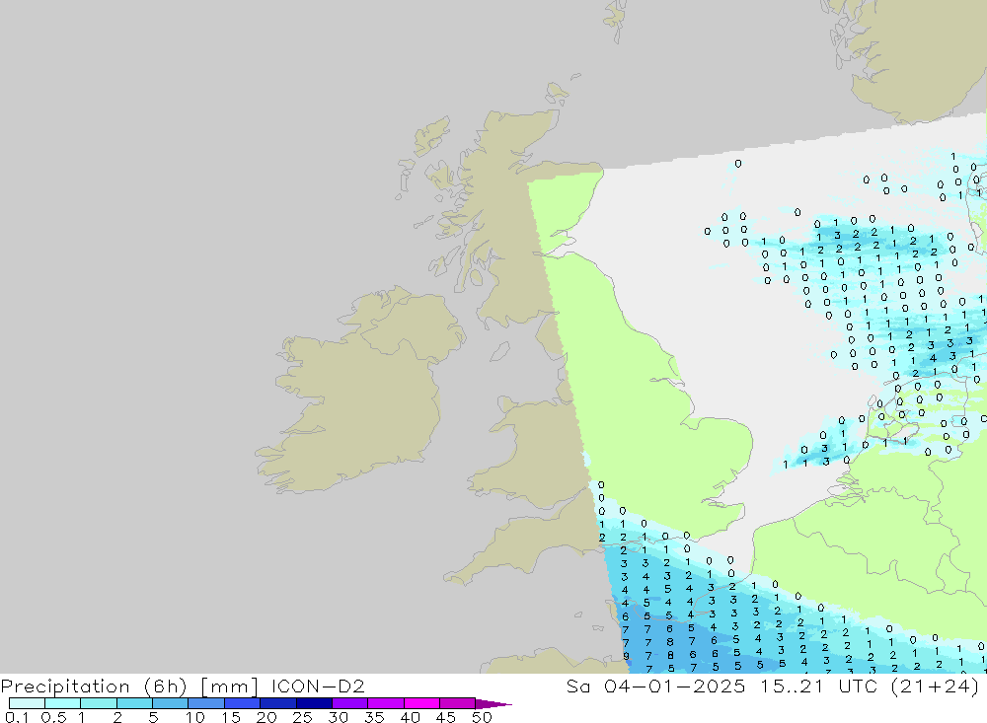Image resolution: width=987 pixels, height=723 pixels.
Task: Click the 5–10 mm blue legend swatch
Action: (x=170, y=703)
